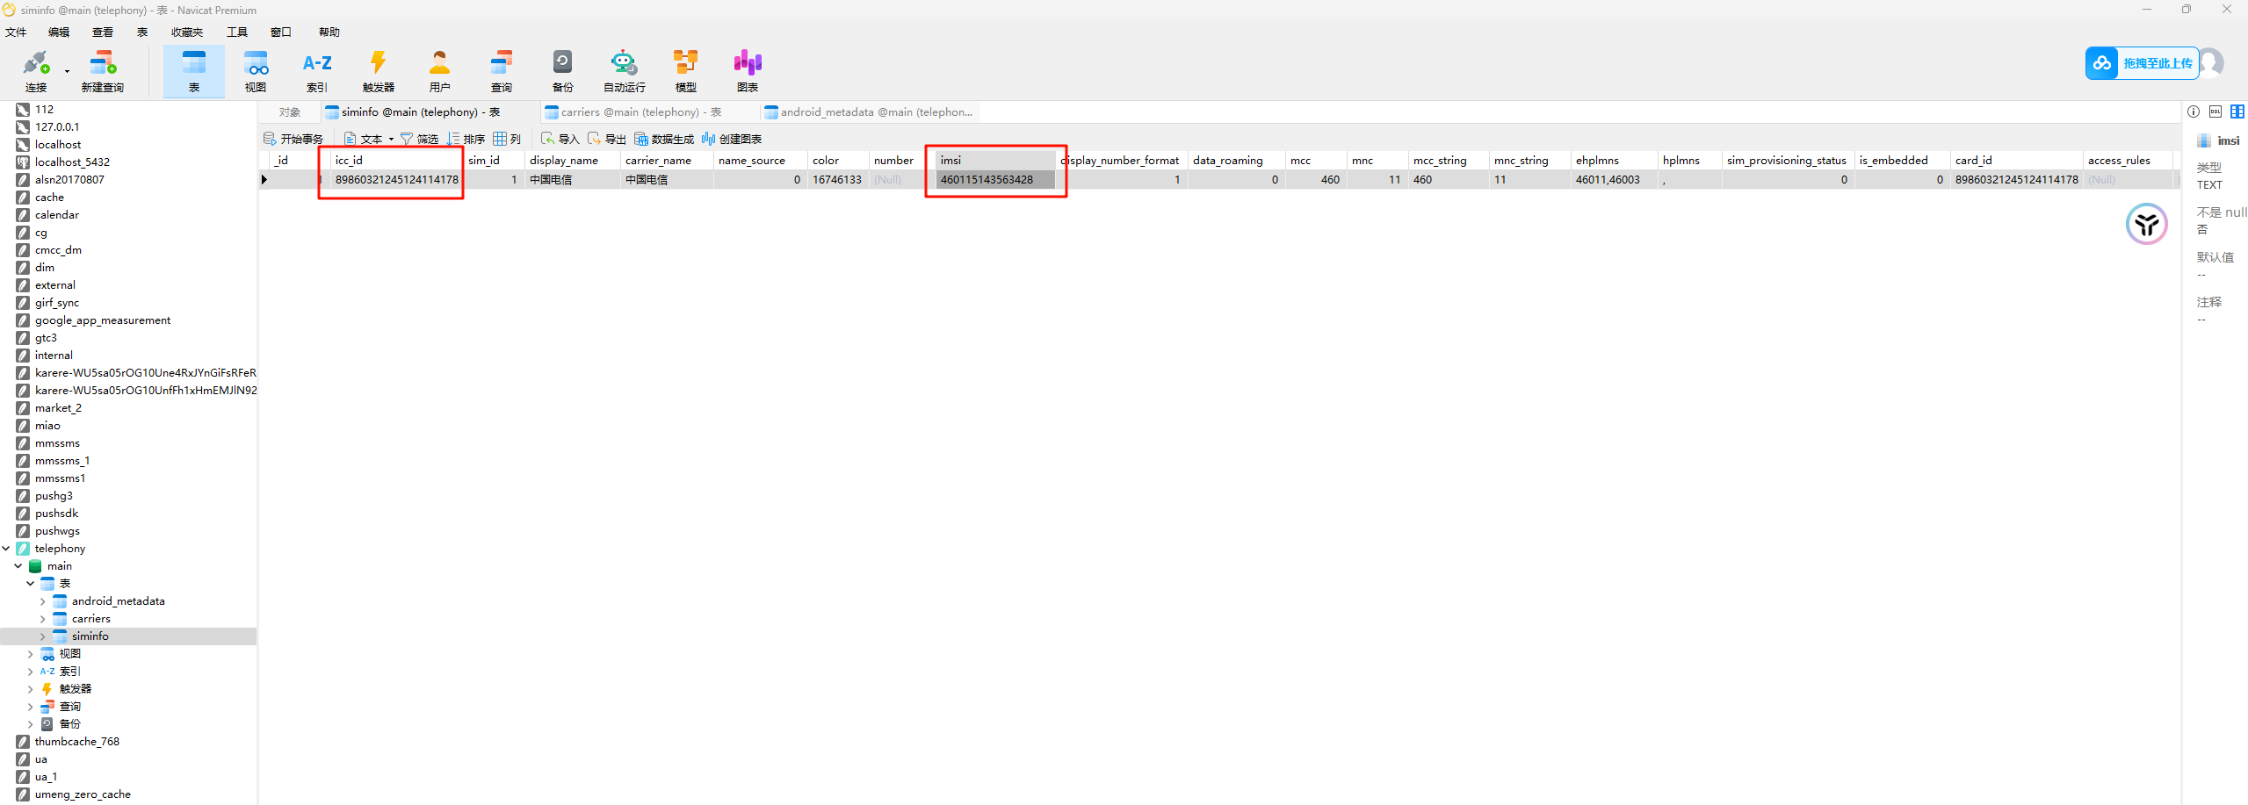Select the icc_id cell value
Viewport: 2248px width, 805px height.
point(396,180)
